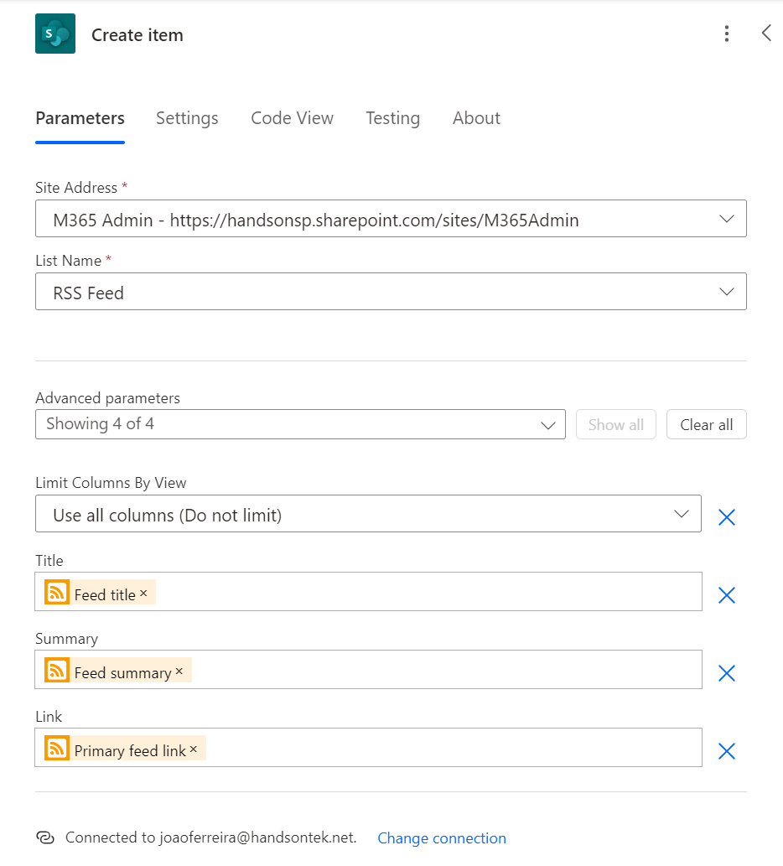Image resolution: width=783 pixels, height=866 pixels.
Task: Open the Advanced parameters dropdown
Action: click(x=548, y=425)
